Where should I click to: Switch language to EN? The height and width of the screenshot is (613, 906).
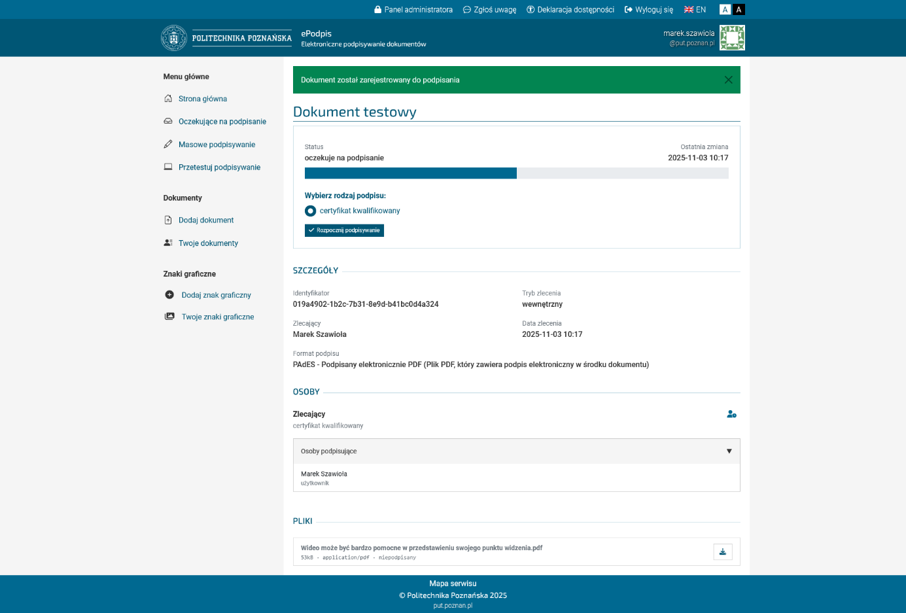coord(695,10)
